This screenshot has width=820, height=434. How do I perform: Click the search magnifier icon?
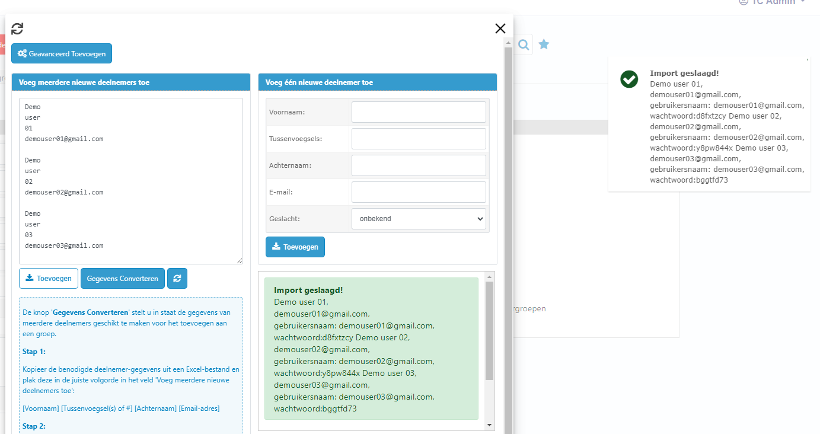[524, 44]
